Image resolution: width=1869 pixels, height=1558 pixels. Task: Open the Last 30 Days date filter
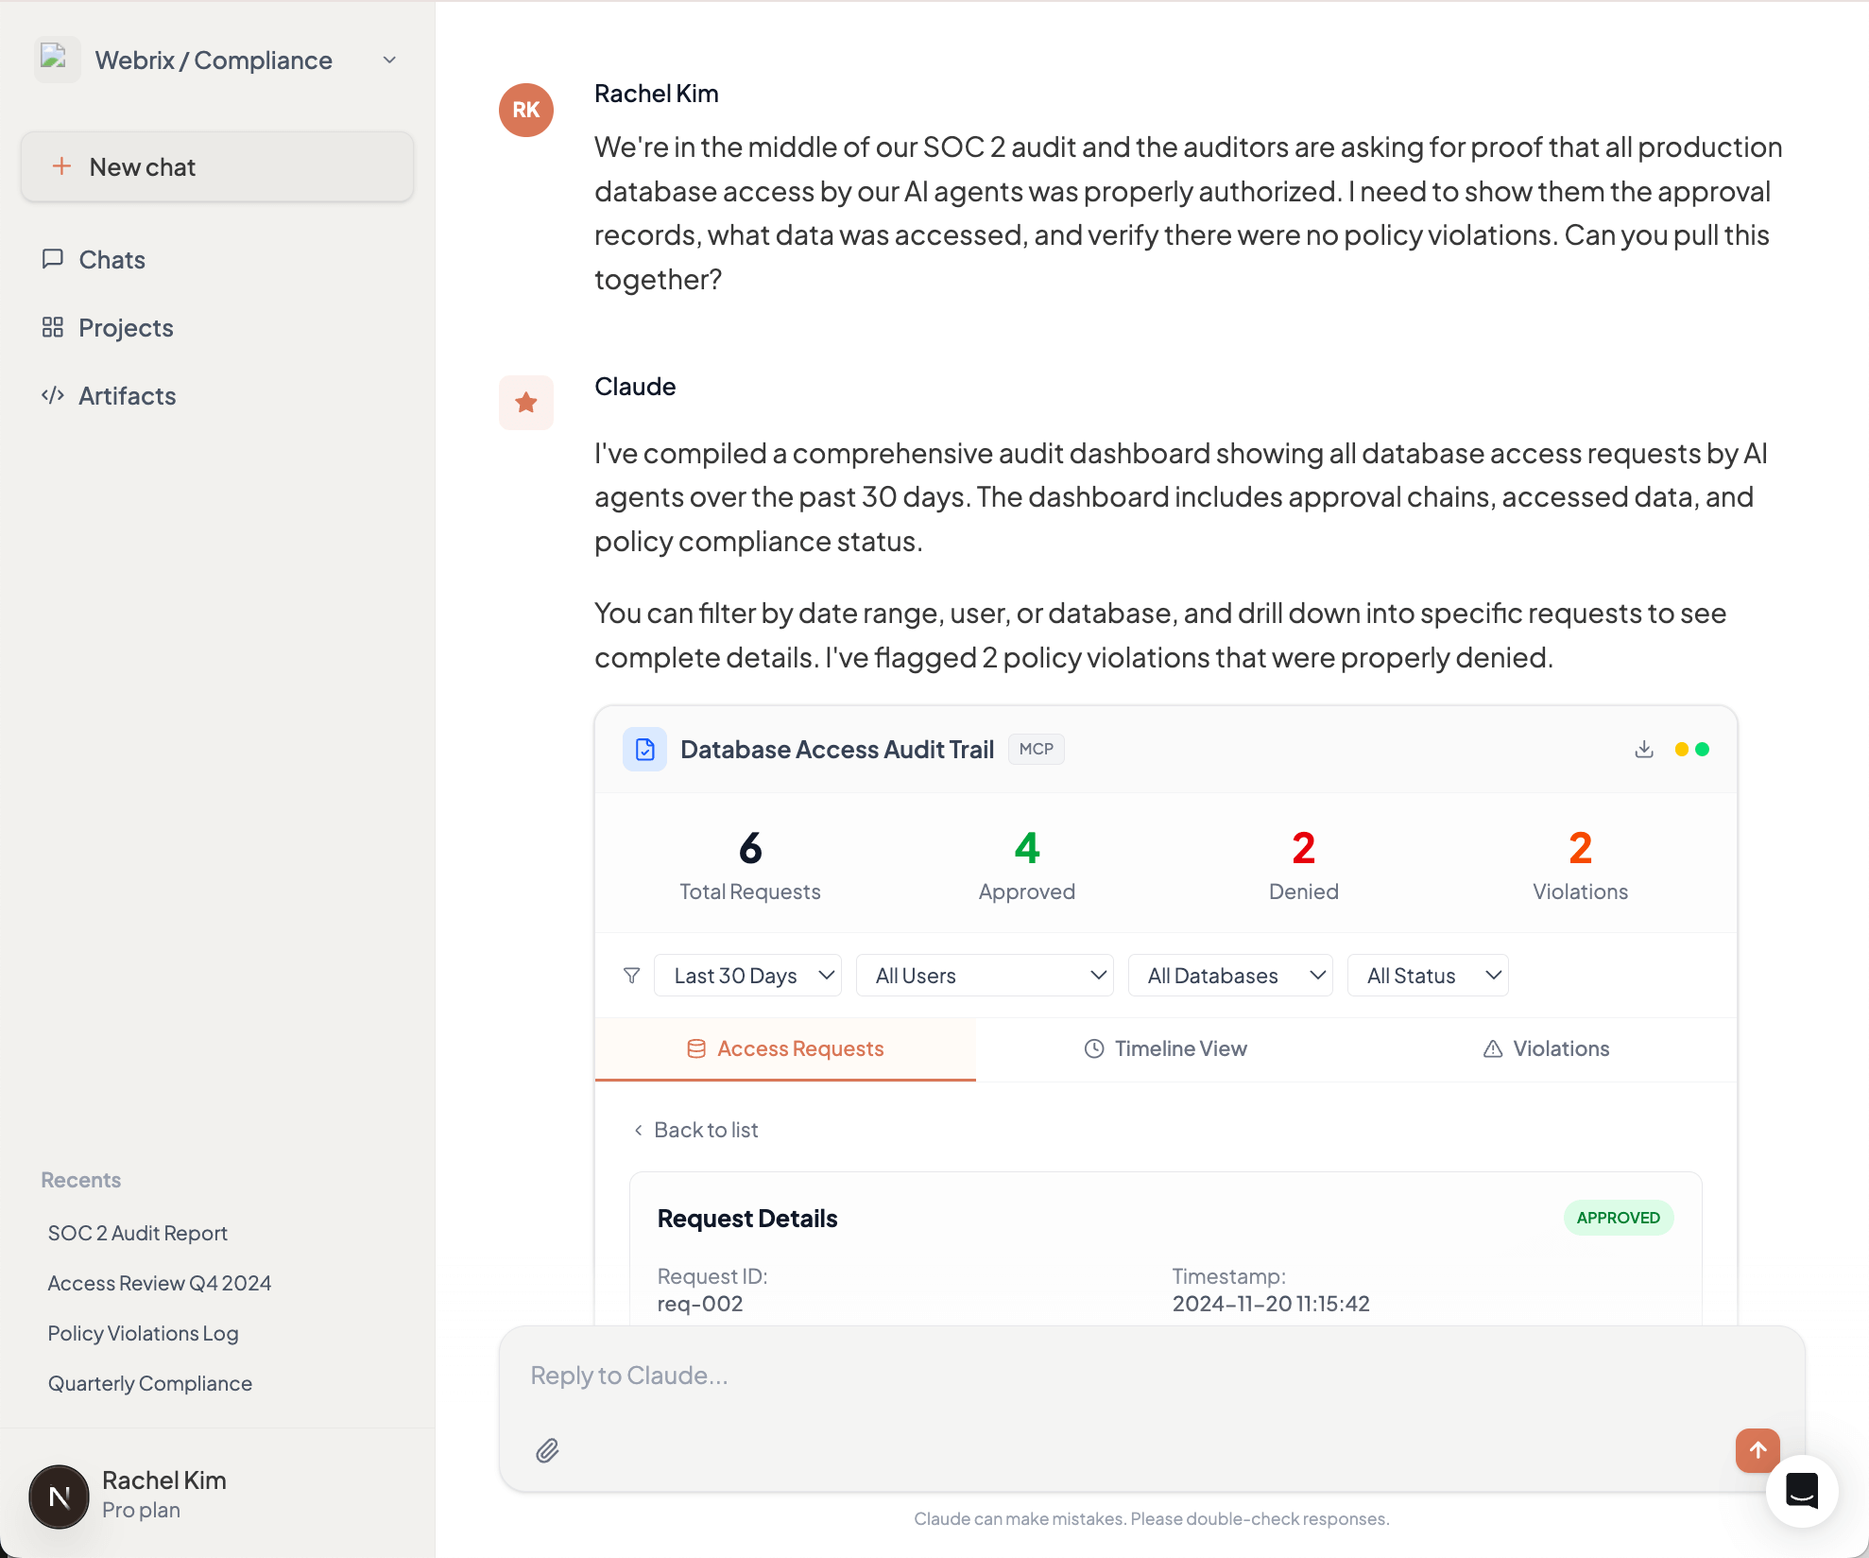(x=747, y=975)
